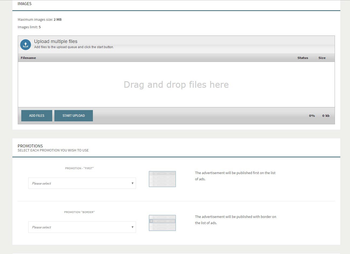Click the Promotion - "First" field label
Image resolution: width=350 pixels, height=254 pixels.
point(79,168)
